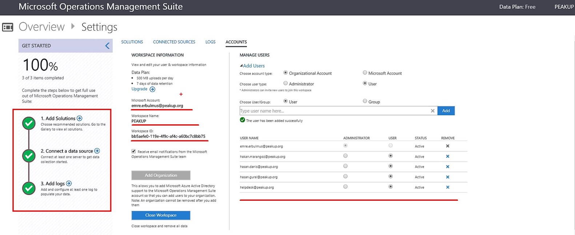
Task: Select Microsoft Account type
Action: (365, 73)
